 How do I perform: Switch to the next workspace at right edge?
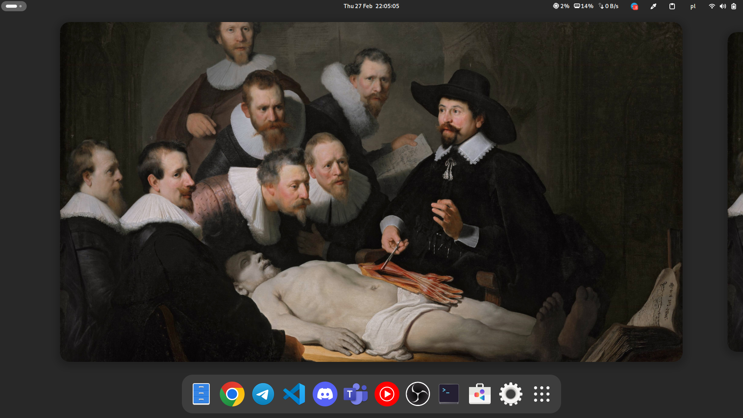tap(735, 192)
